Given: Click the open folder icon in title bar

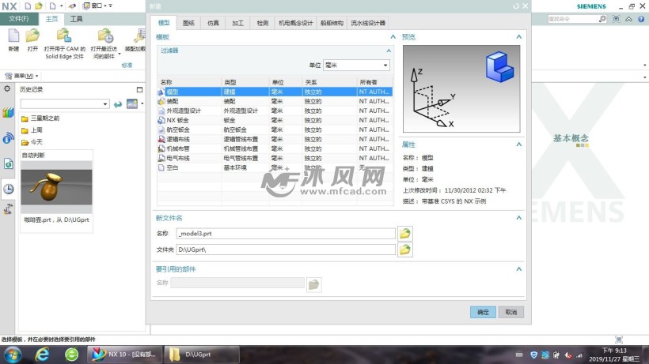Looking at the screenshot, I should point(39,6).
